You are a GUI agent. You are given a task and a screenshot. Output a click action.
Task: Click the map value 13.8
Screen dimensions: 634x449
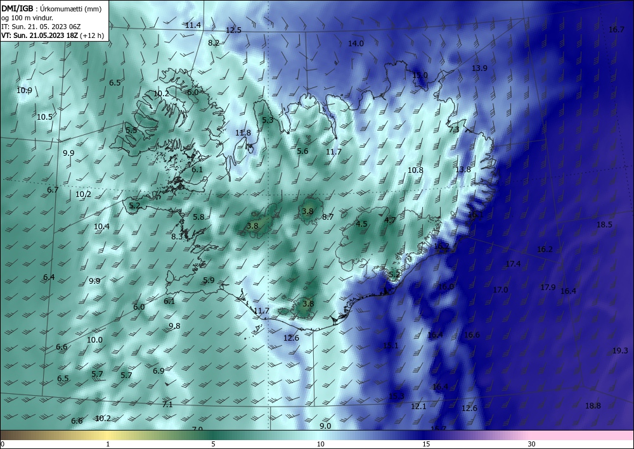coord(463,170)
